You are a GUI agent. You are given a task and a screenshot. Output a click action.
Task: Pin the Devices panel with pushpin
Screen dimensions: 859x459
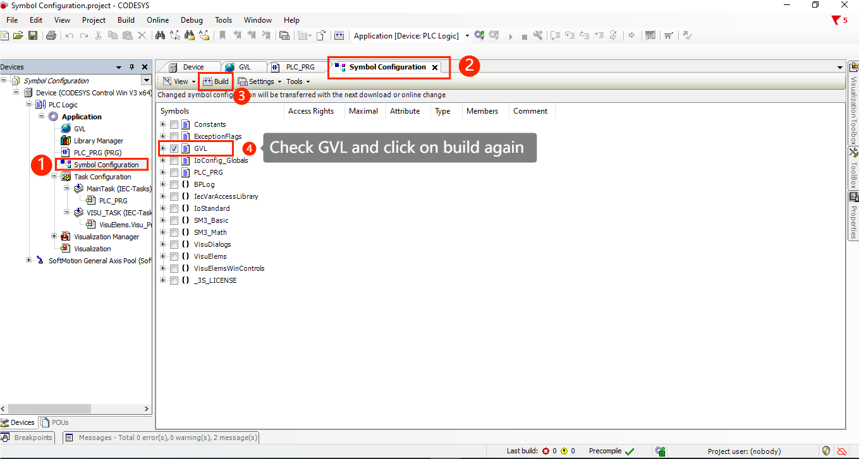[x=132, y=67]
